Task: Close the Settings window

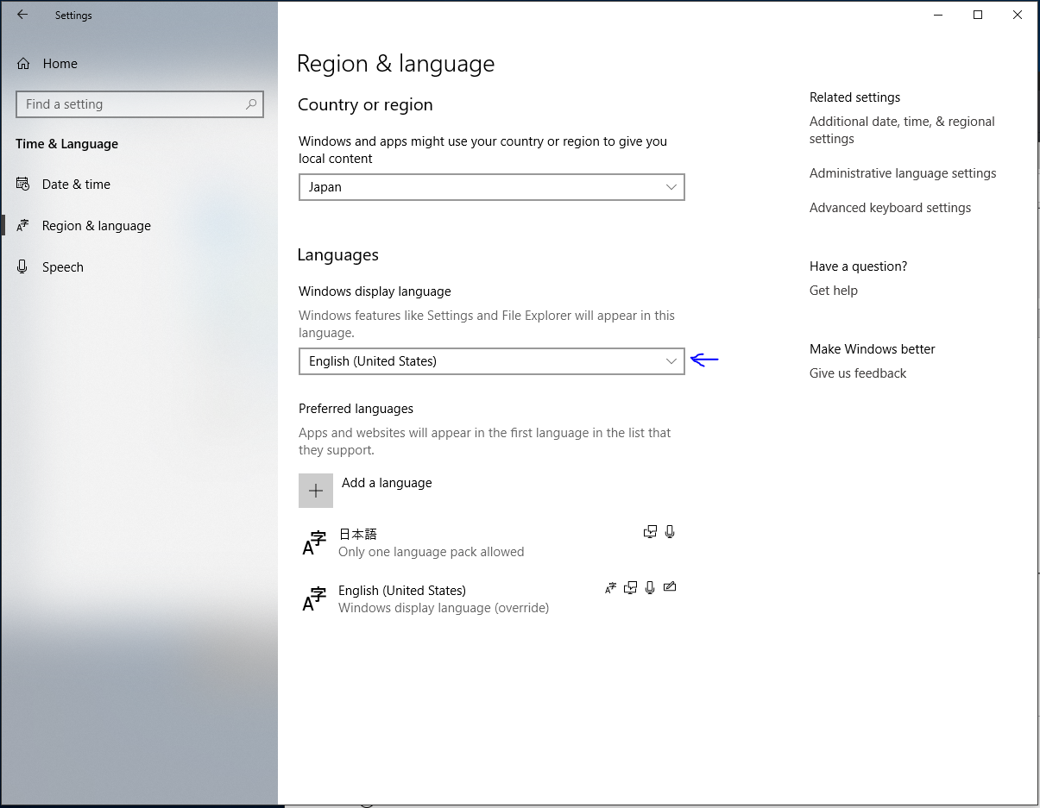Action: coord(1018,15)
